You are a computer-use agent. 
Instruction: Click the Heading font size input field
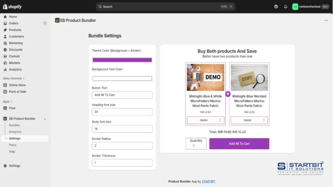pos(122,112)
